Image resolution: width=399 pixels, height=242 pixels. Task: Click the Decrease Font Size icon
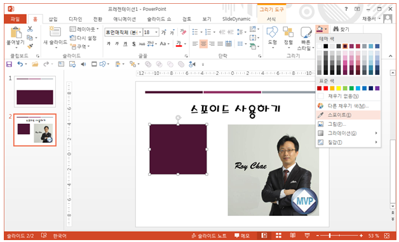172,32
